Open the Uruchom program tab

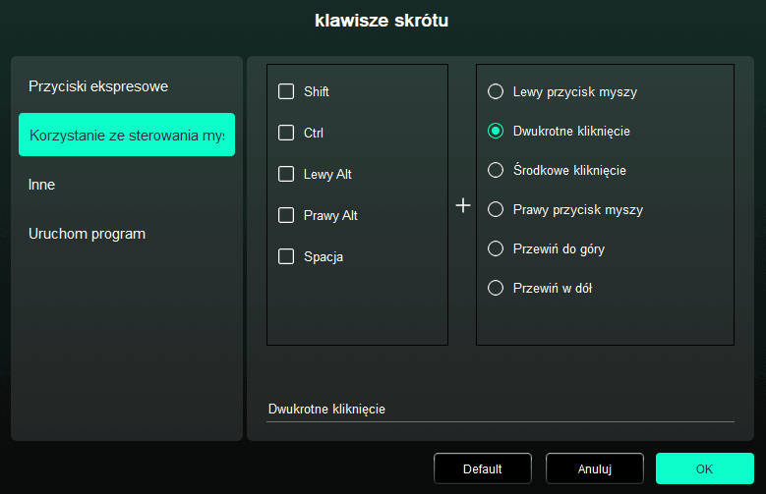click(x=88, y=234)
